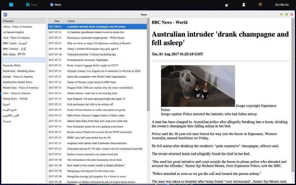Open the HSBC half-year profits article
This screenshot has width=296, height=185.
click(89, 138)
